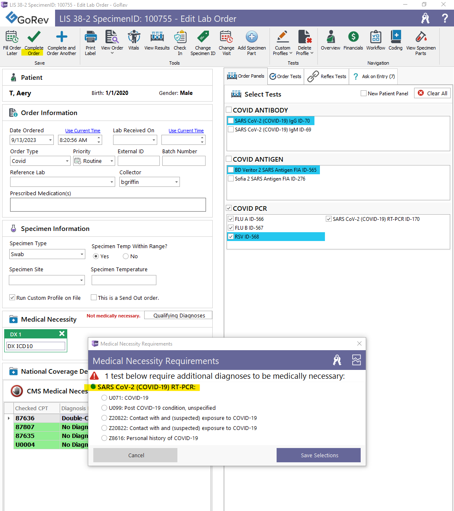The width and height of the screenshot is (454, 511).
Task: Uncheck the FLU A ID-566 test
Action: 231,219
